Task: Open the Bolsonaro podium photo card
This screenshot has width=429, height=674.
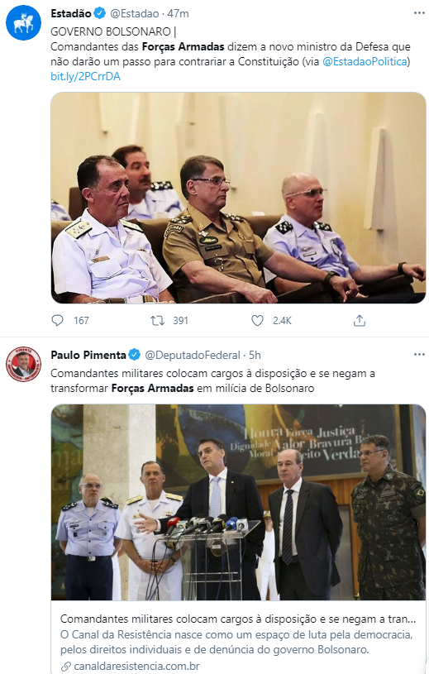Action: pos(238,502)
